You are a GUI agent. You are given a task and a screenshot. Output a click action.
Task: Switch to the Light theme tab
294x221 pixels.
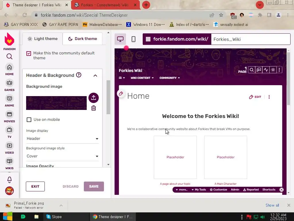coord(42,39)
